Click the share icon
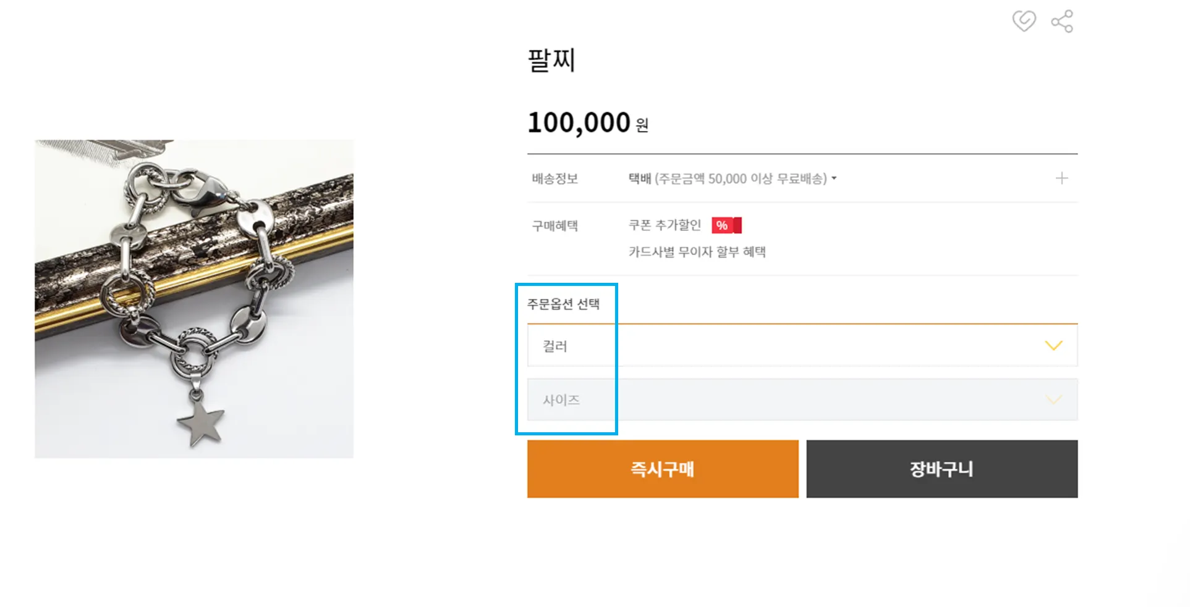The height and width of the screenshot is (607, 1190). [x=1062, y=22]
